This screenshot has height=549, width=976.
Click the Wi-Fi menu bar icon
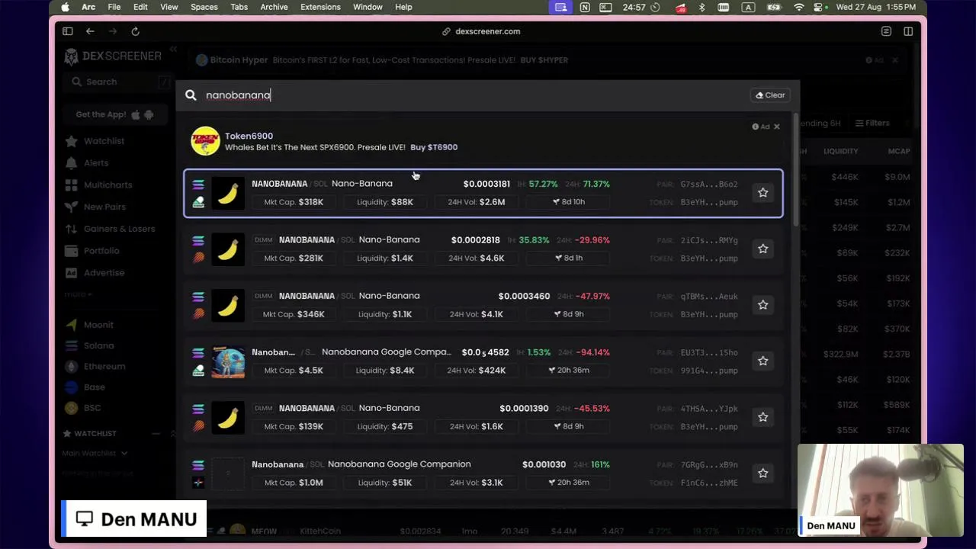798,7
